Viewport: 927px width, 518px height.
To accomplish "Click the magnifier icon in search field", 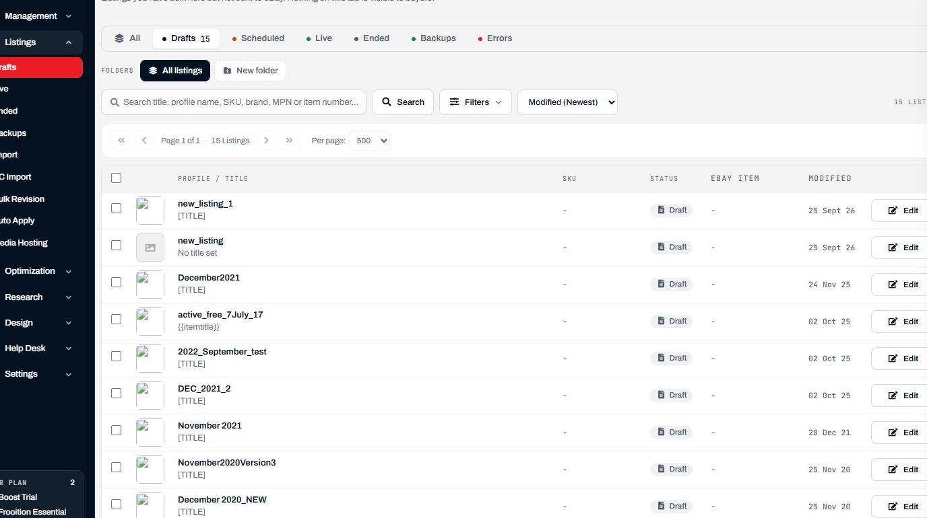I will click(x=114, y=102).
